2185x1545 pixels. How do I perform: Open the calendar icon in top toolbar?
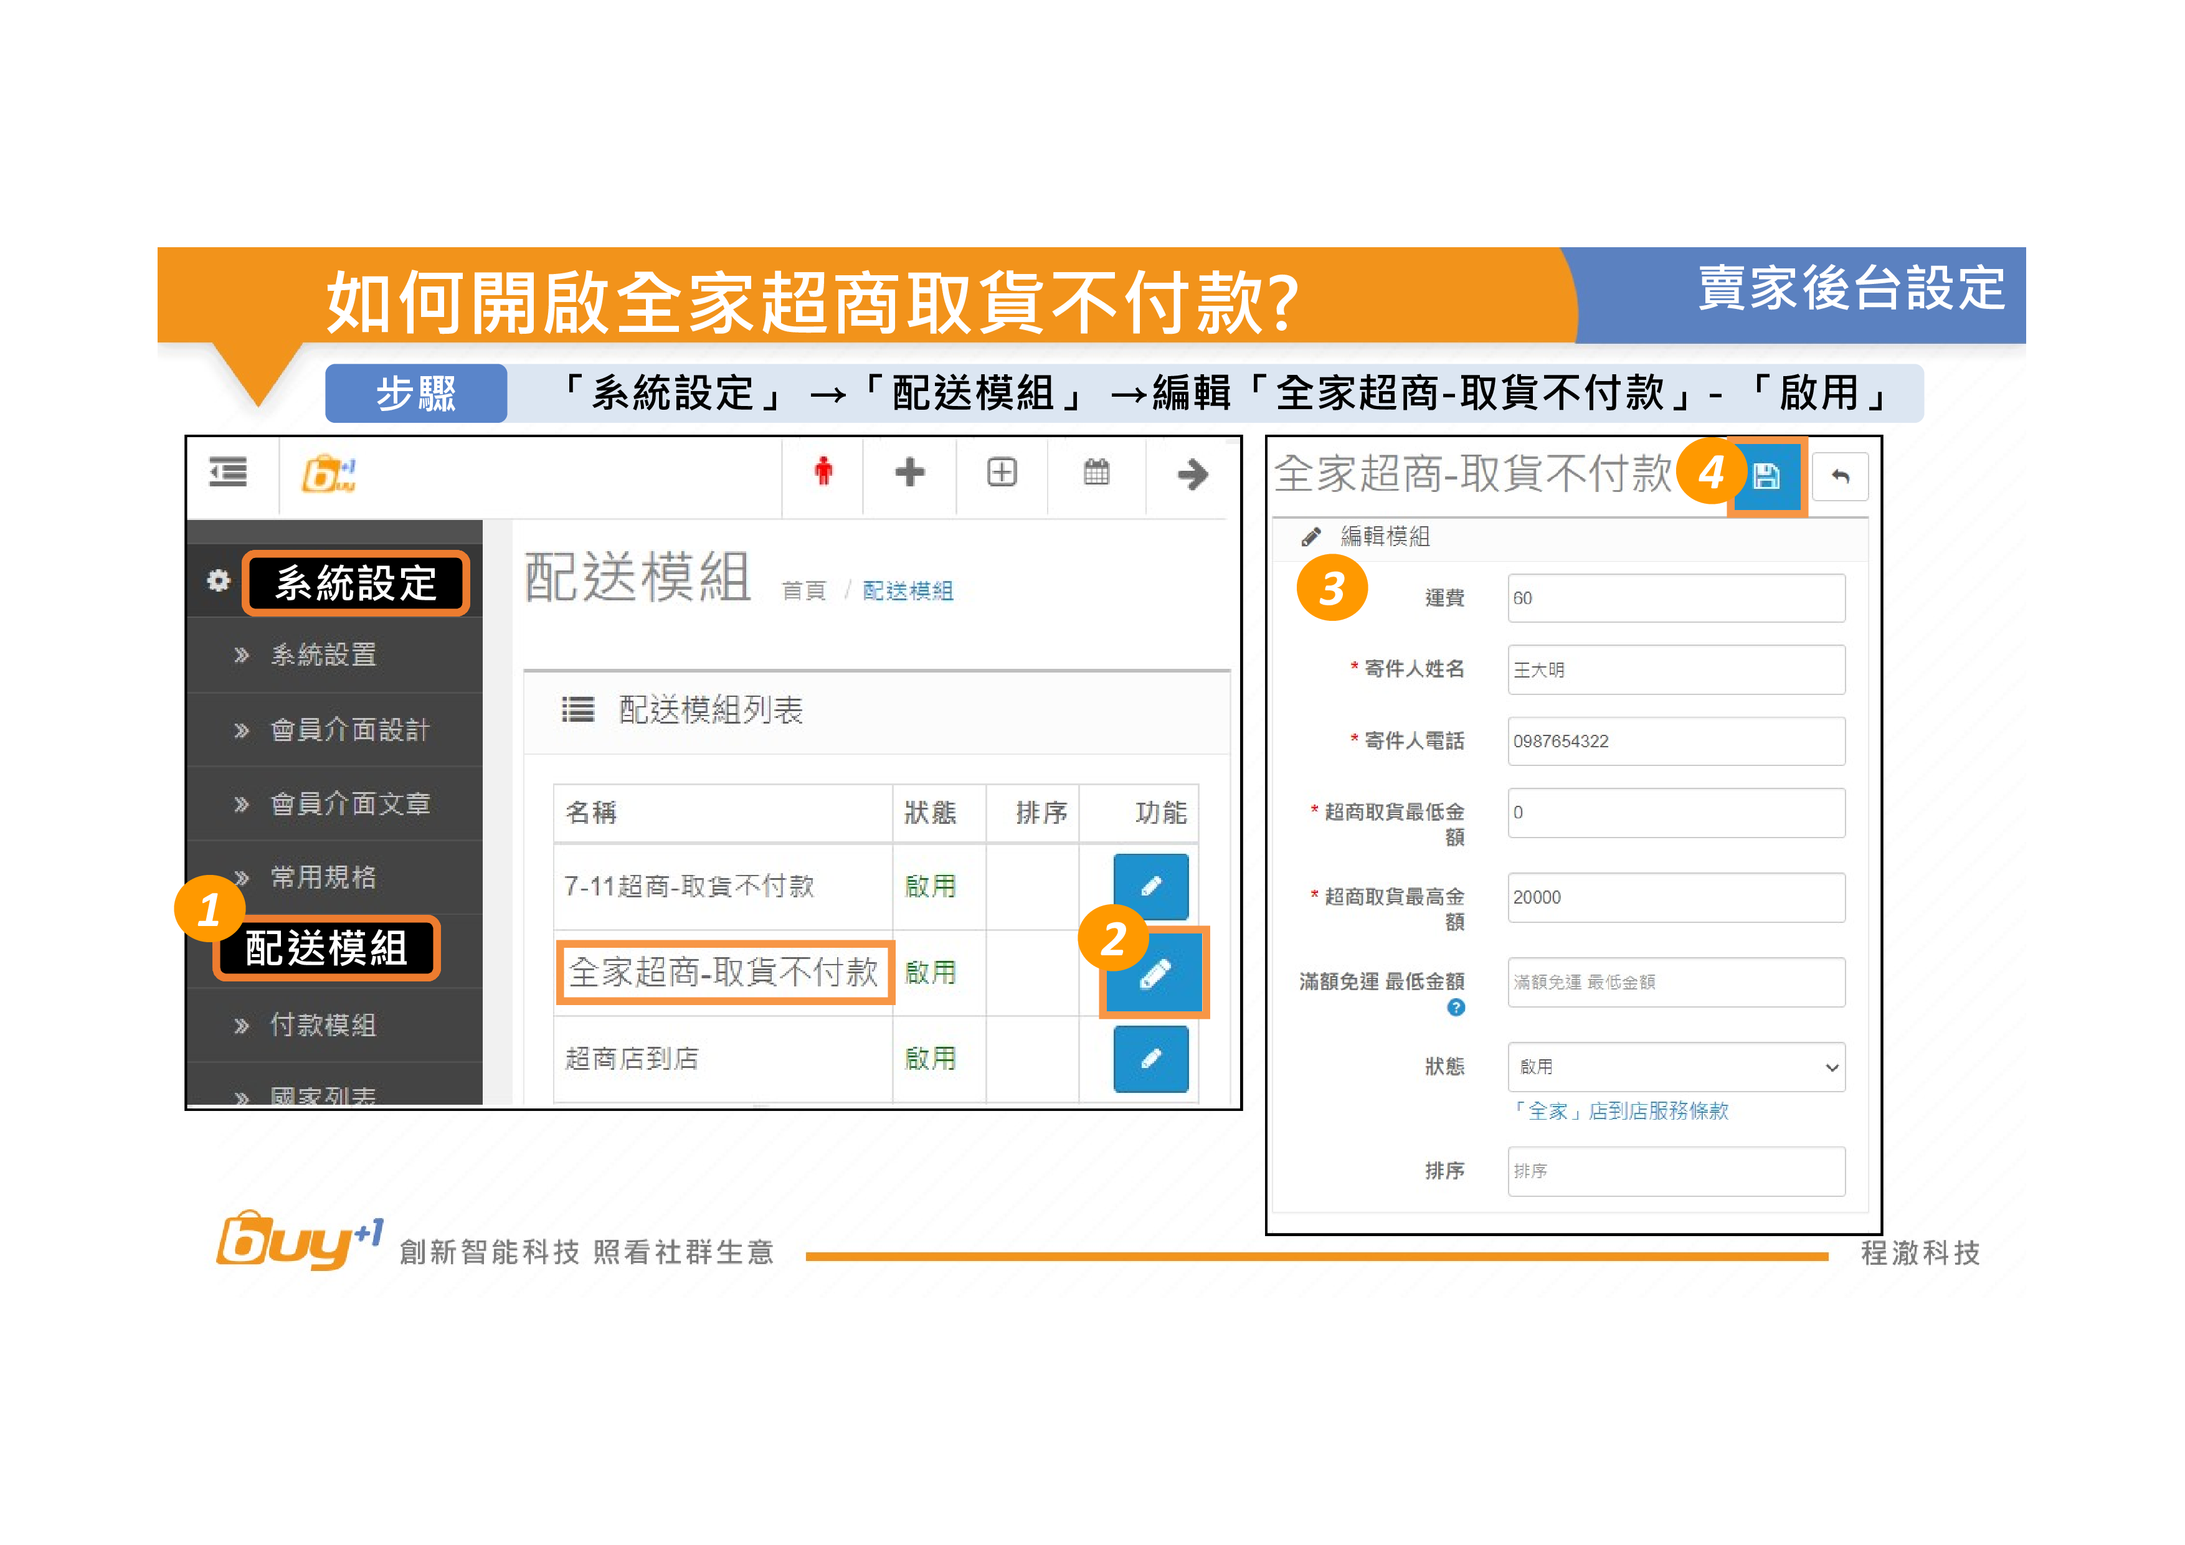point(1096,472)
